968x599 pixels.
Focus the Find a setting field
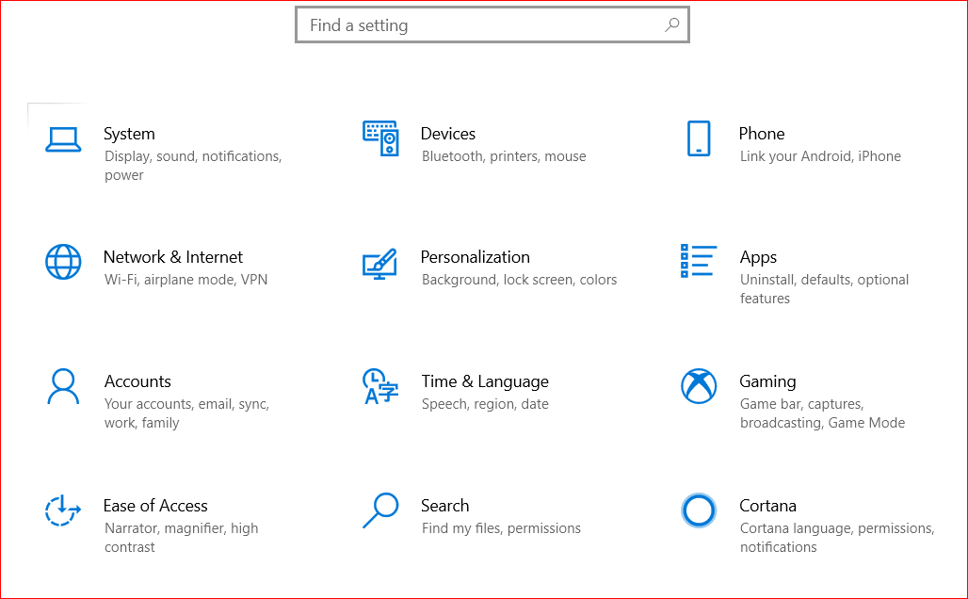point(492,24)
